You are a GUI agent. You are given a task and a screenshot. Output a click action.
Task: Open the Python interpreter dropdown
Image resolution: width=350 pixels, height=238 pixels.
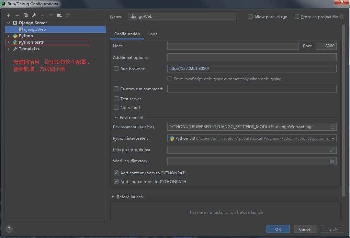(333, 138)
